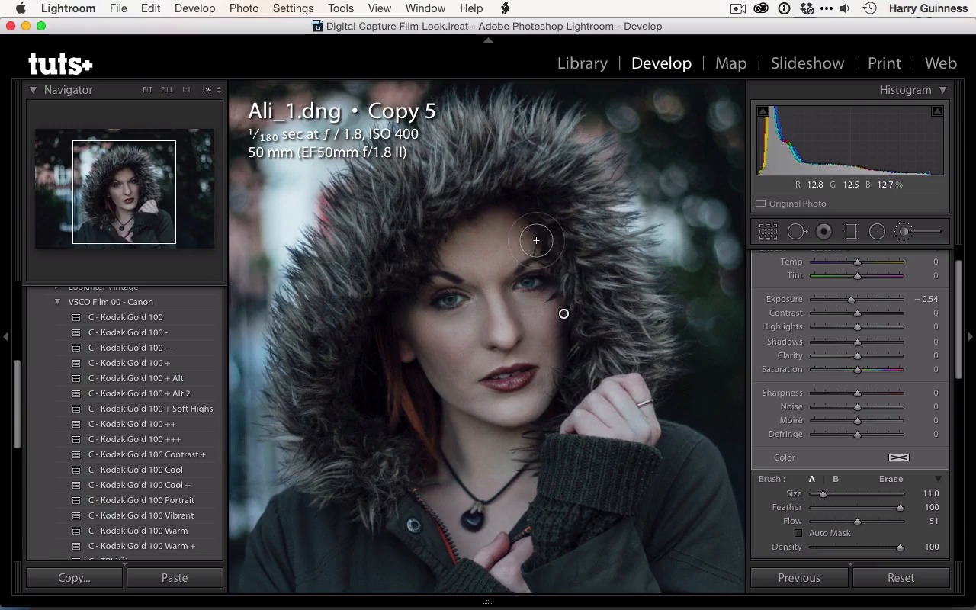The image size is (976, 610).
Task: Activate the Spot Removal tool
Action: (796, 232)
